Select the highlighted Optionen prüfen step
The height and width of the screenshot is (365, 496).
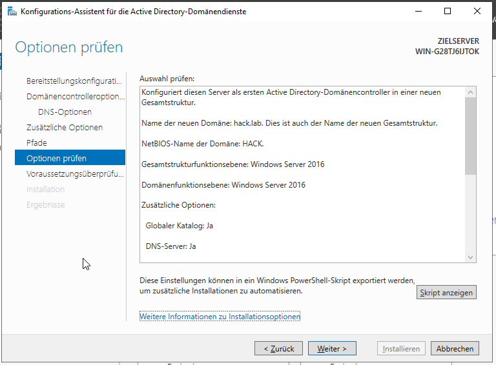pyautogui.click(x=70, y=158)
